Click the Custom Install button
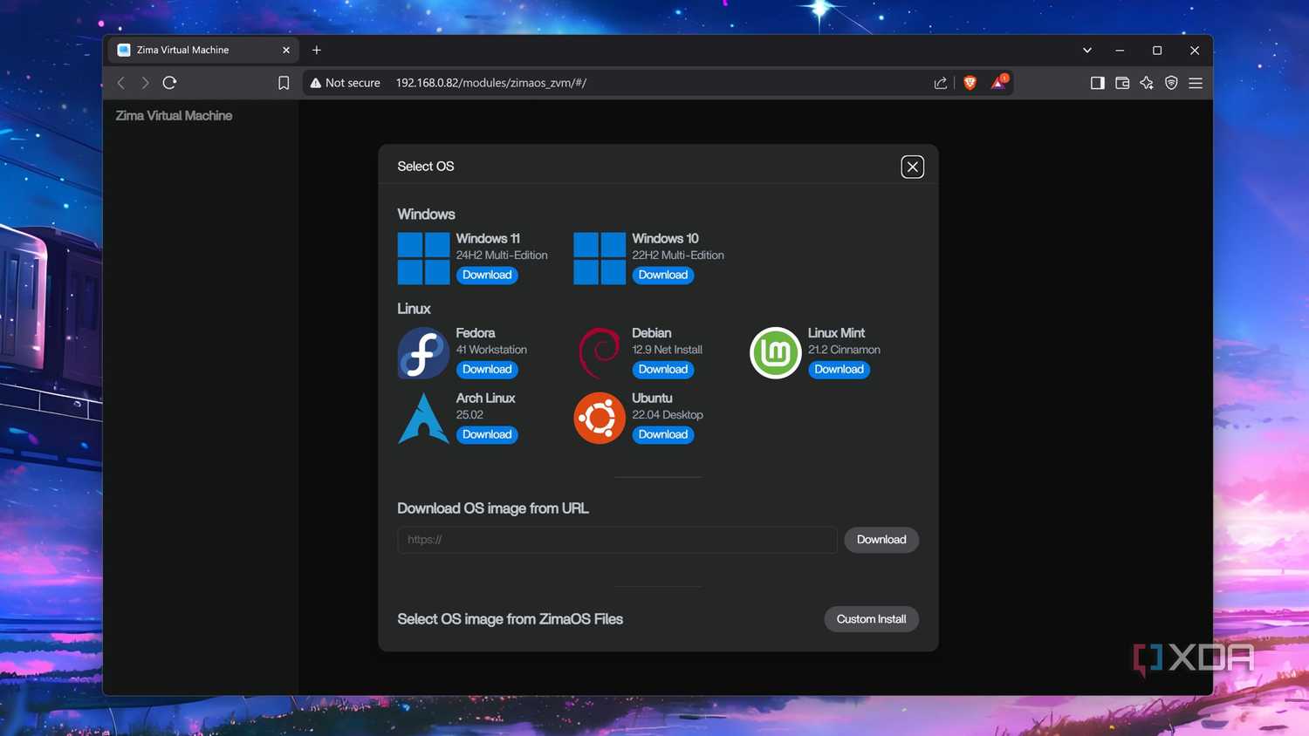Screen dimensions: 1309x736 coord(872,619)
